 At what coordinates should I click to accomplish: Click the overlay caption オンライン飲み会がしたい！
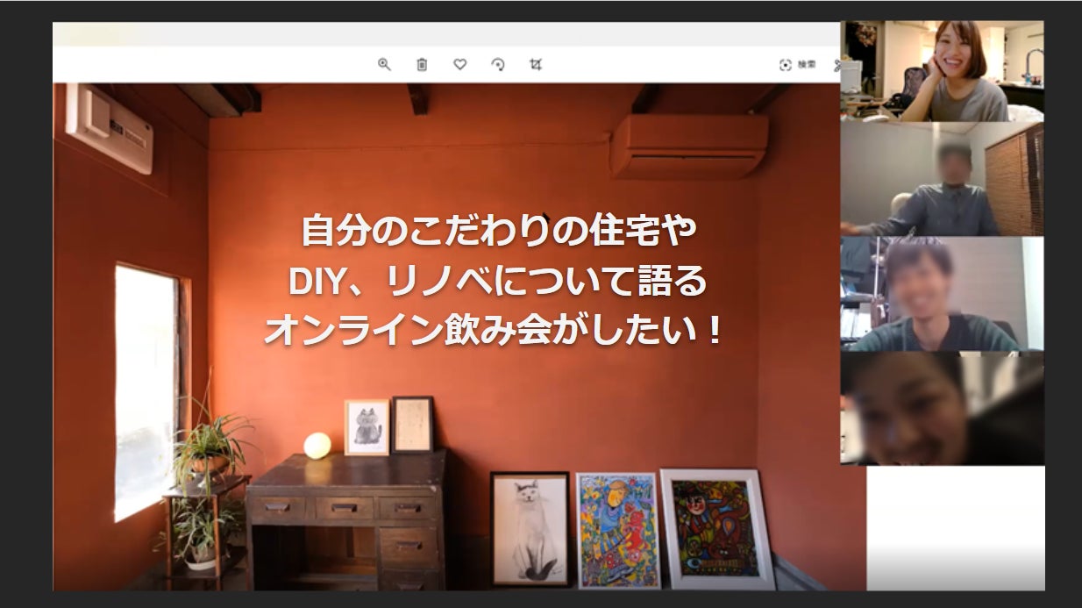pos(493,331)
